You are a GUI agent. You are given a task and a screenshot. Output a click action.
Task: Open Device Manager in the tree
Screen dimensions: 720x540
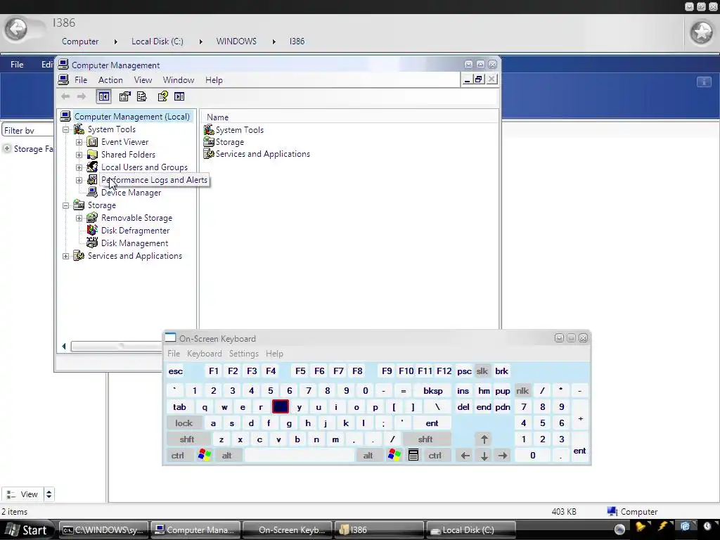tap(131, 193)
